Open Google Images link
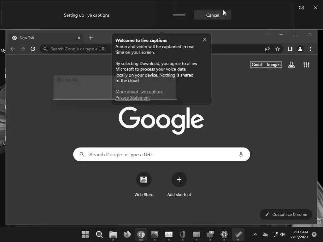This screenshot has width=323, height=242. 273,65
